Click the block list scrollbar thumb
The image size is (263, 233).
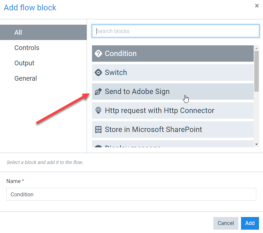[x=256, y=71]
